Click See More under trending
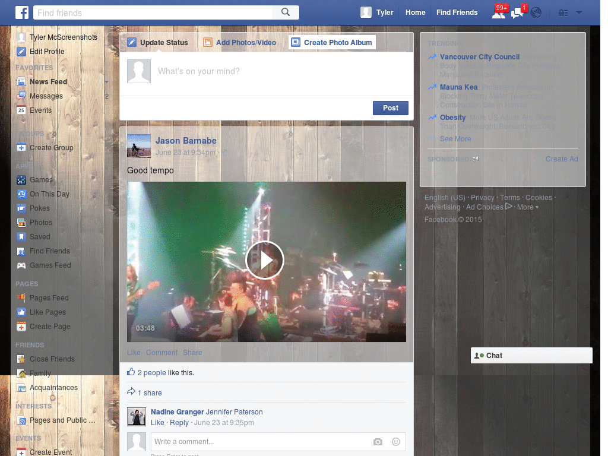Viewport: 608px width, 456px height. pyautogui.click(x=455, y=139)
